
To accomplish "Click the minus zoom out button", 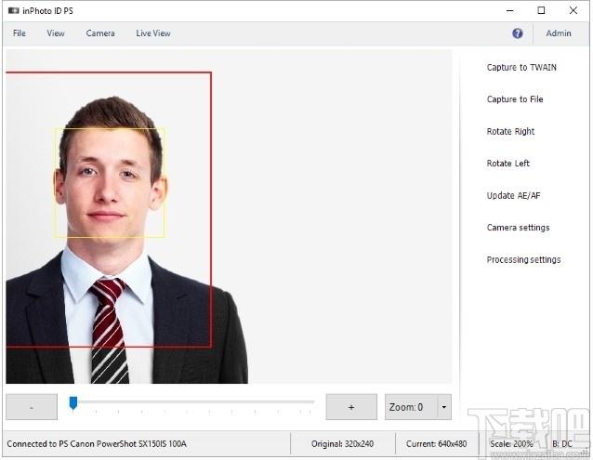I will point(32,407).
